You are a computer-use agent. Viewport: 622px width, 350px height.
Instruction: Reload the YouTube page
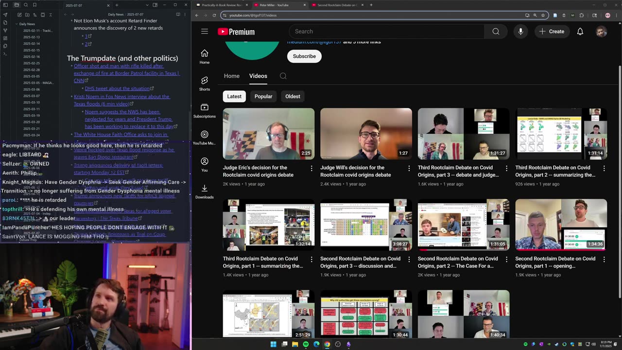214,15
